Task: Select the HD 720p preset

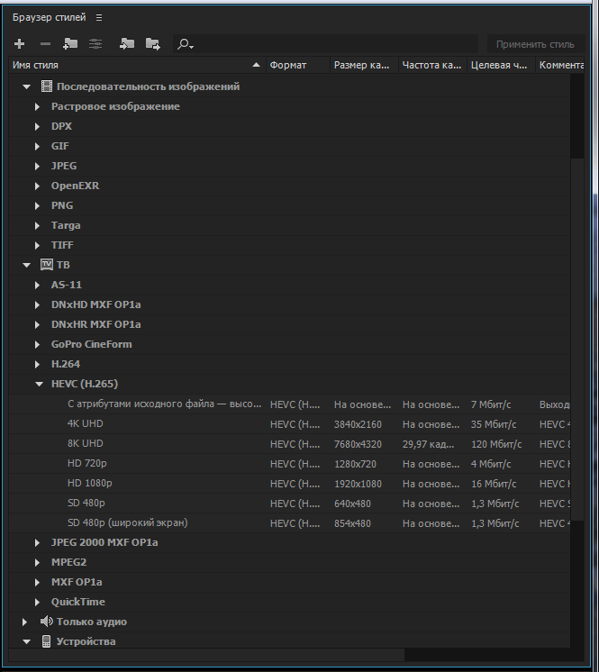Action: pyautogui.click(x=87, y=463)
